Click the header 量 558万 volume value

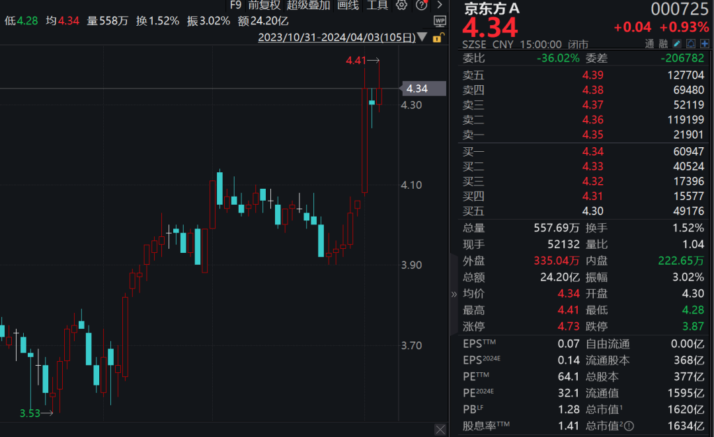point(108,21)
